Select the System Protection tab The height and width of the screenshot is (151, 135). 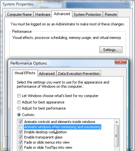point(87,14)
